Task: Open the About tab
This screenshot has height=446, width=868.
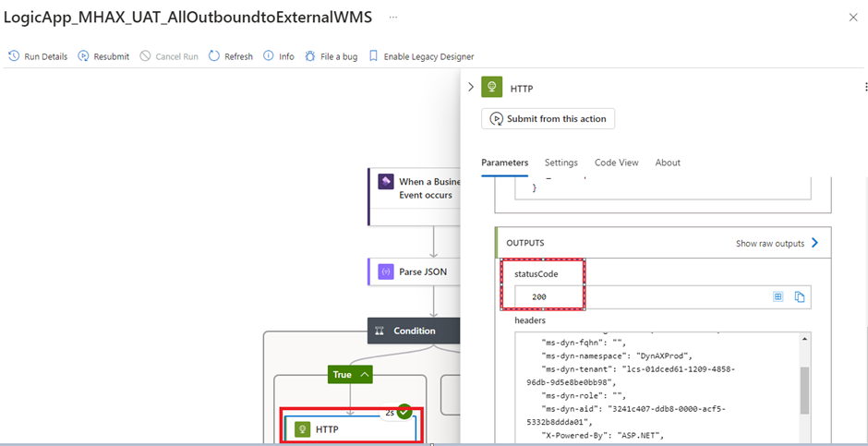Action: coord(668,163)
